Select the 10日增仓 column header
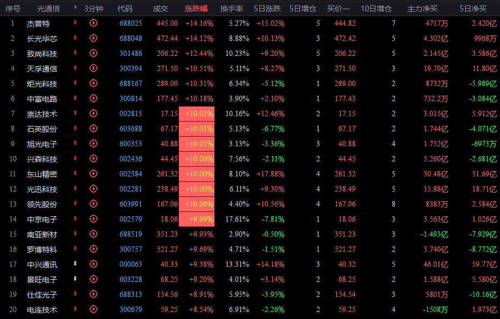 pyautogui.click(x=376, y=9)
